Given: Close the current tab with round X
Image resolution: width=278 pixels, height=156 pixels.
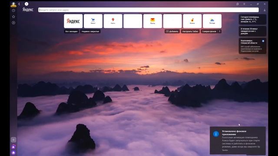Looking at the screenshot, I should point(26,4).
